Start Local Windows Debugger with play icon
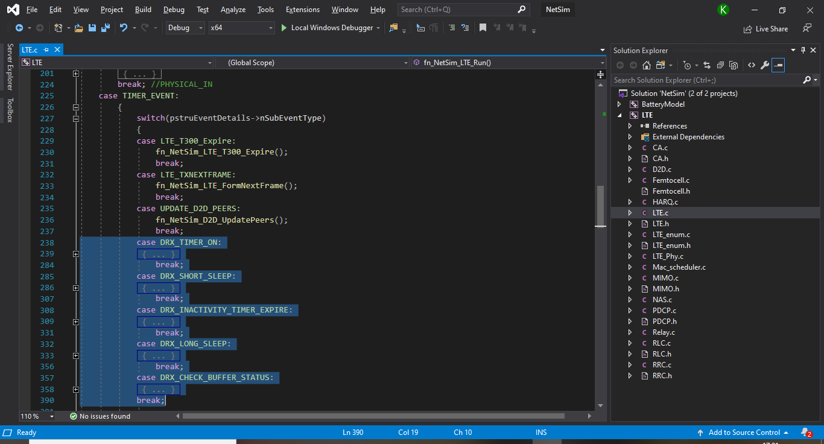The image size is (824, 444). pyautogui.click(x=285, y=28)
